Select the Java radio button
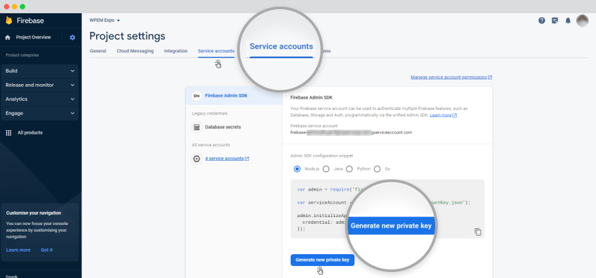 click(x=326, y=169)
